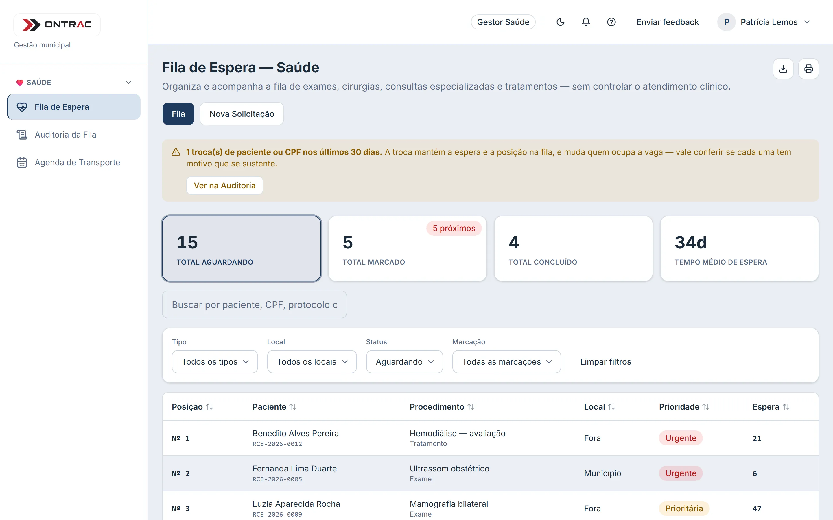Open Fila de Espera in sidebar

coord(74,107)
